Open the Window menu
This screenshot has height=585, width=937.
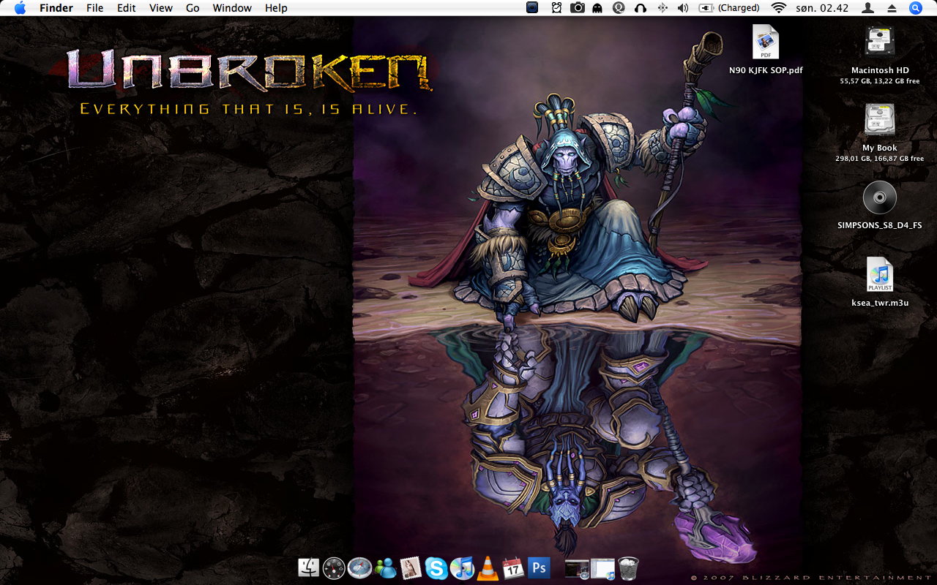(232, 8)
